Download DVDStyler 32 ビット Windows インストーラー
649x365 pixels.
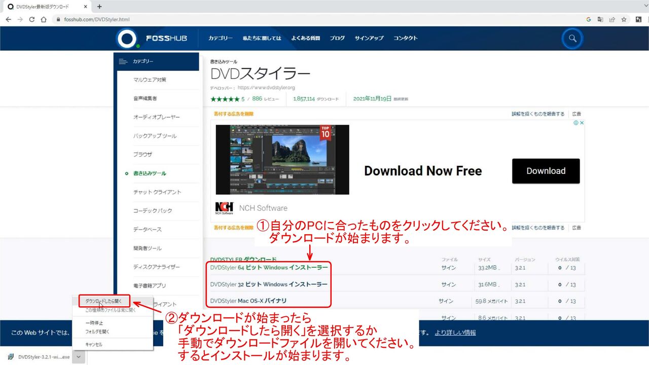click(x=269, y=284)
